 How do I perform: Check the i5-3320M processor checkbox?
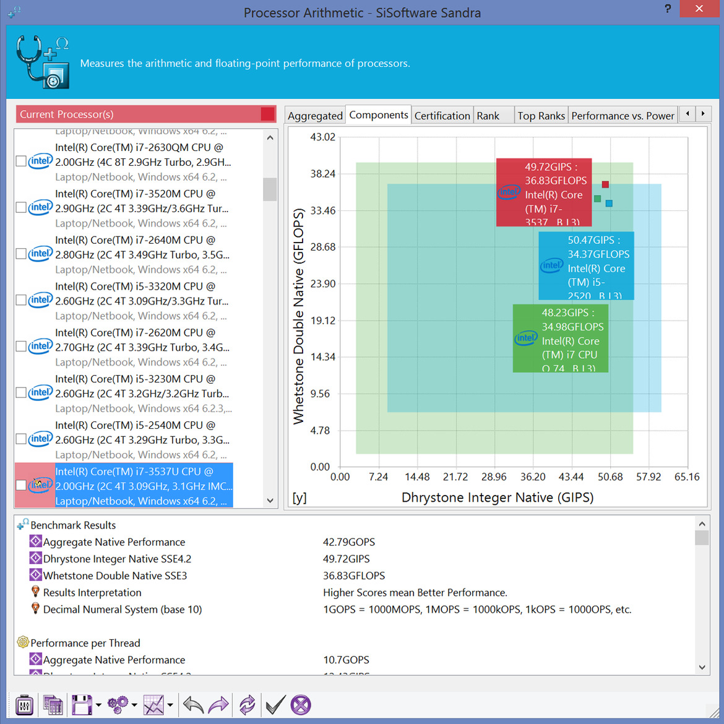point(21,300)
